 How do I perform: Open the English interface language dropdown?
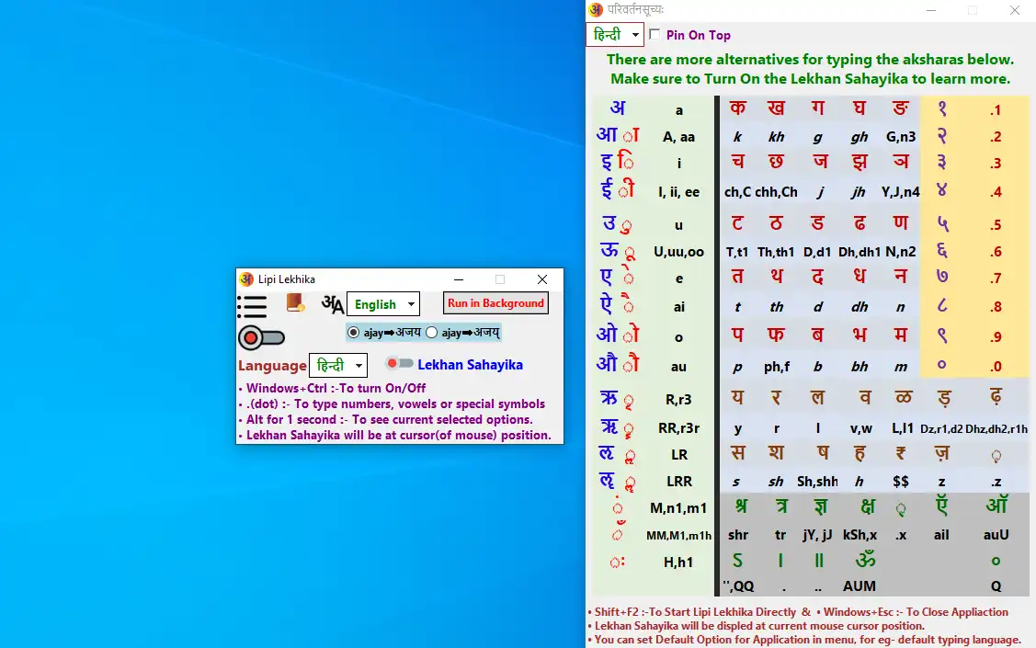[383, 304]
